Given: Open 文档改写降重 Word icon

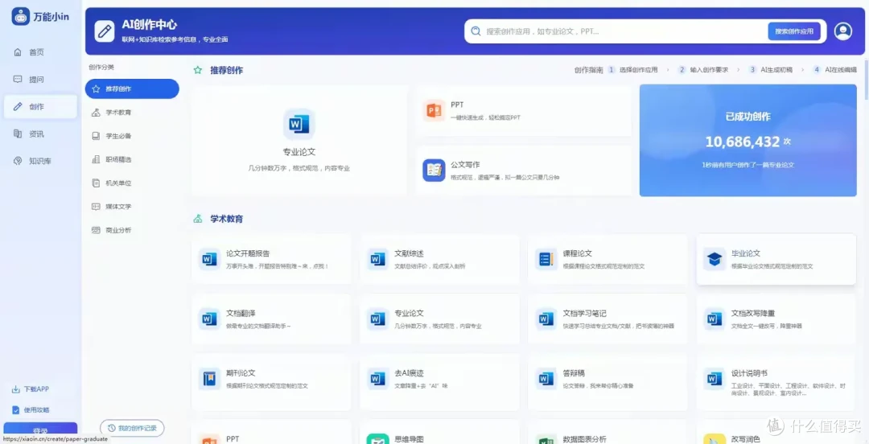Looking at the screenshot, I should coord(714,319).
